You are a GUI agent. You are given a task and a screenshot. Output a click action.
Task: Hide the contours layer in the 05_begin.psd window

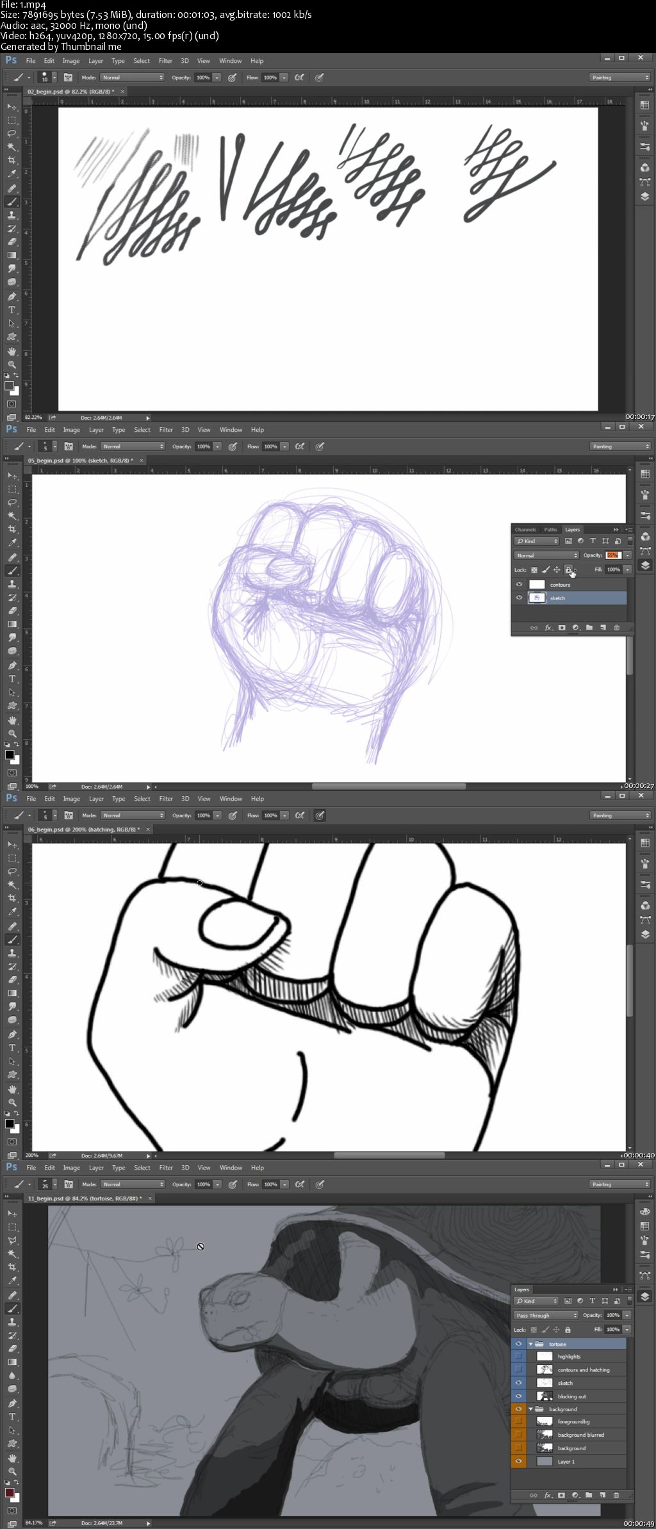(x=519, y=584)
